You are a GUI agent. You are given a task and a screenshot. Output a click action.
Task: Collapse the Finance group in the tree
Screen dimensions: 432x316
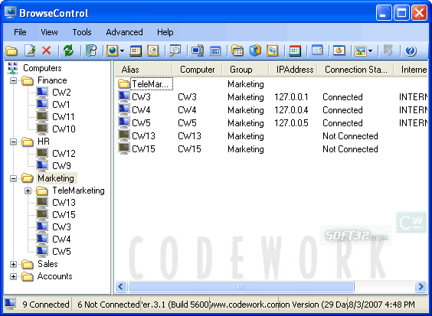click(x=13, y=80)
